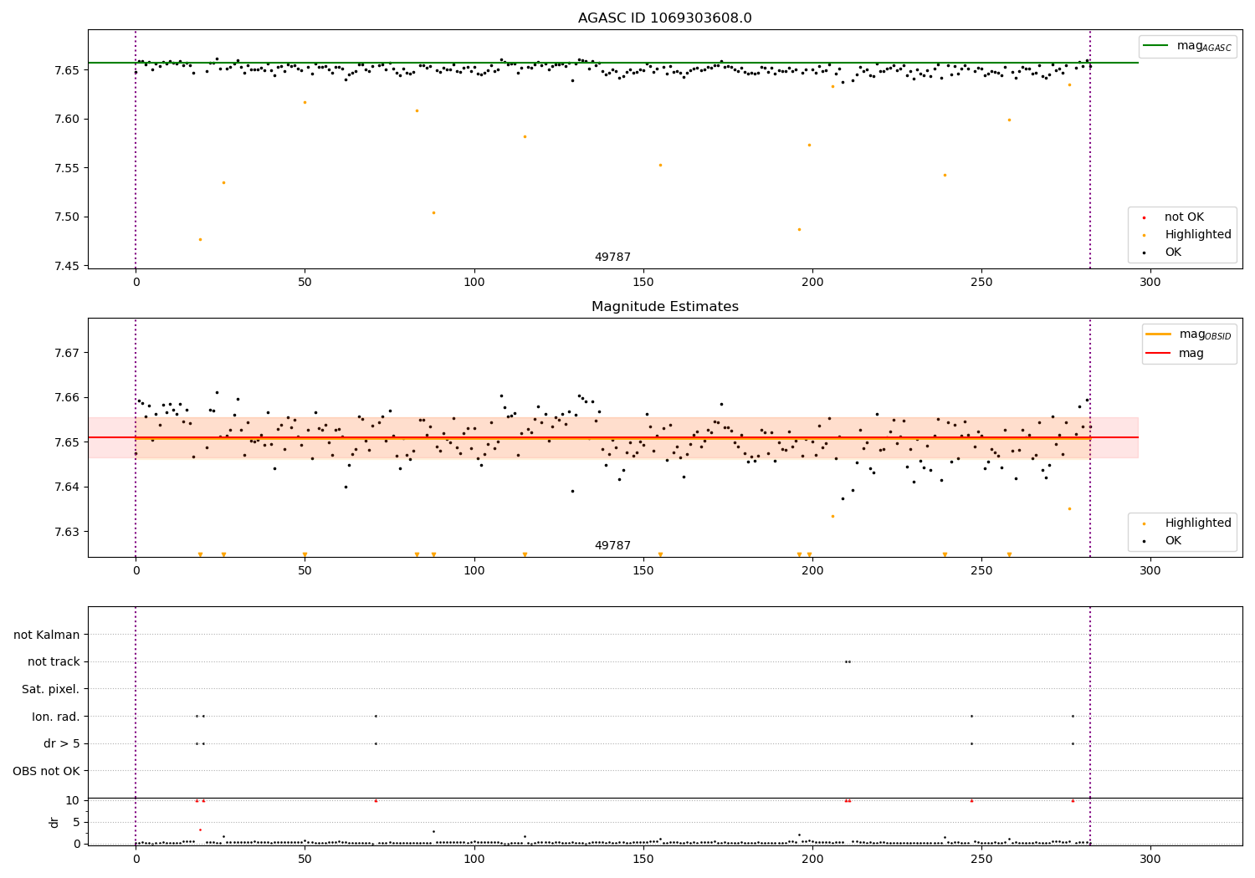Click the 'Ion. rad.' row label
The width and height of the screenshot is (1255, 878).
pyautogui.click(x=56, y=717)
